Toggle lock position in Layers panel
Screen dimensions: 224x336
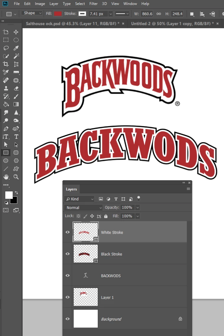(x=92, y=216)
